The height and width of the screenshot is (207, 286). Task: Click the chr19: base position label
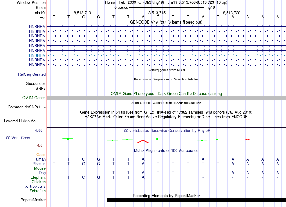coord(40,13)
